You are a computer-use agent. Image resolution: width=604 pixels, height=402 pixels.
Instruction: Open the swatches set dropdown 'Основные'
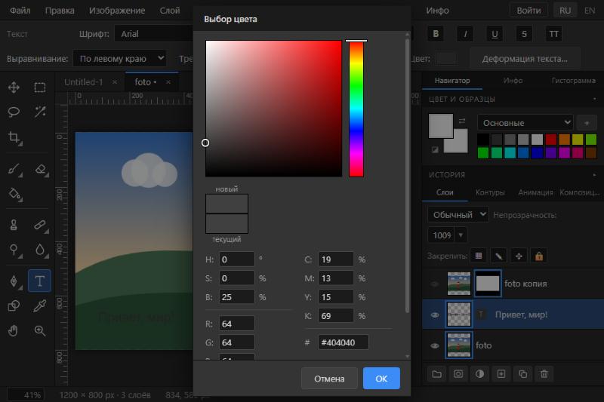(525, 123)
